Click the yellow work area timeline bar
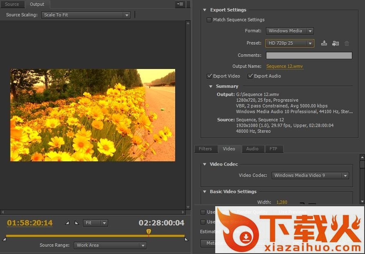Screen dimensions: 365x254 95,236
